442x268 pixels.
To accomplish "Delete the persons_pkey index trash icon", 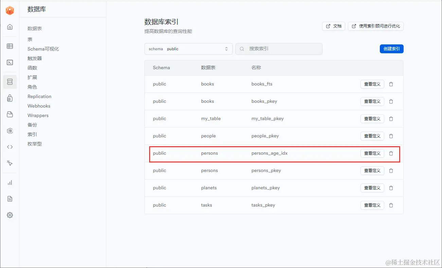I will pyautogui.click(x=391, y=171).
